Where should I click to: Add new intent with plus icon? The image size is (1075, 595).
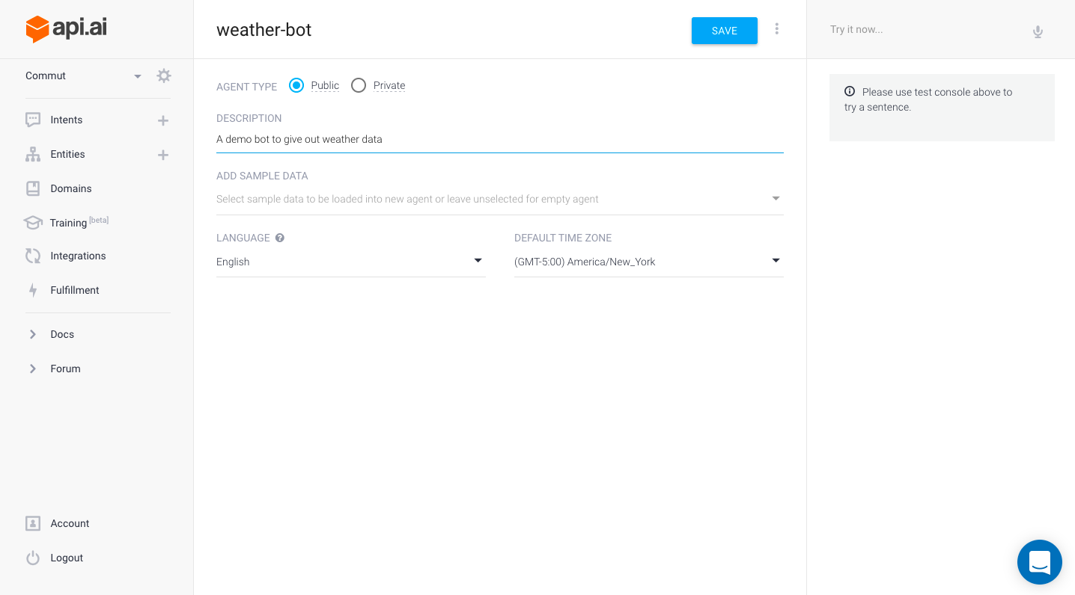coord(162,120)
